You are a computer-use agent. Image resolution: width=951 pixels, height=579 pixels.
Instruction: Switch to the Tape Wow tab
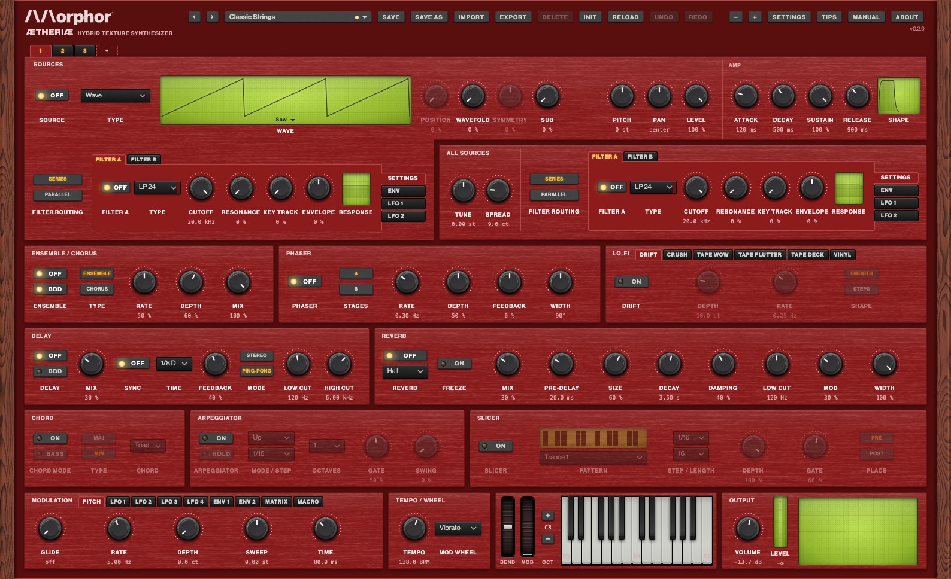713,255
